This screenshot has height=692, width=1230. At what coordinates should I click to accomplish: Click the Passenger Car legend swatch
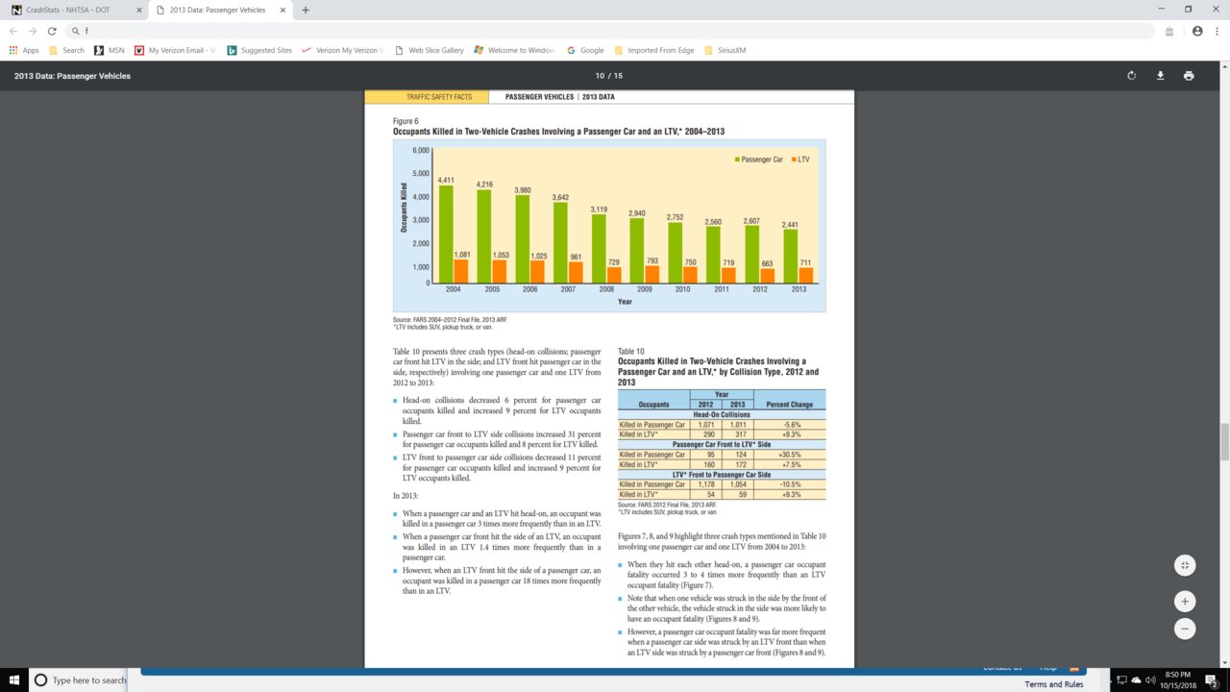coord(737,160)
